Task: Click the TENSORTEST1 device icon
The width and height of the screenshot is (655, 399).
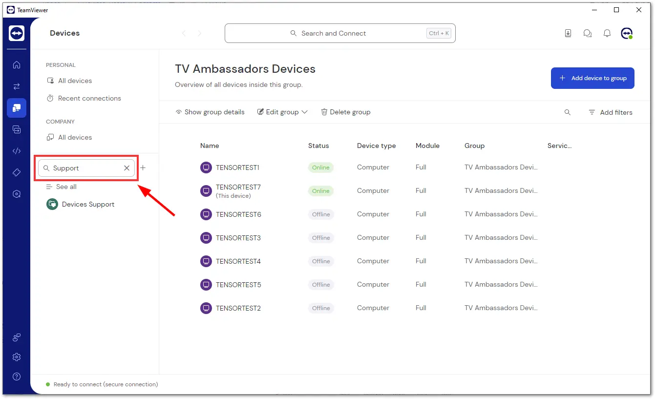Action: [x=206, y=168]
